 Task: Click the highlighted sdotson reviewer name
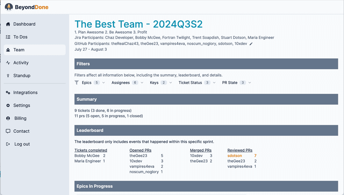click(234, 156)
